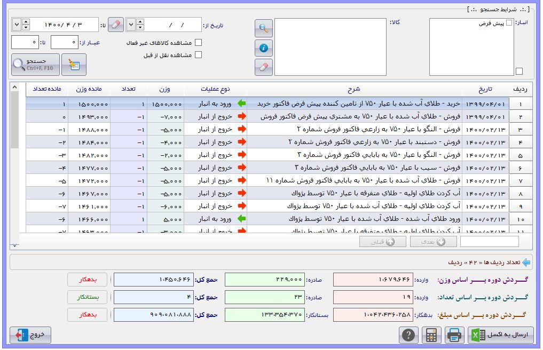The width and height of the screenshot is (543, 350).
Task: Click the نوع عملیات column header
Action: pos(216,89)
